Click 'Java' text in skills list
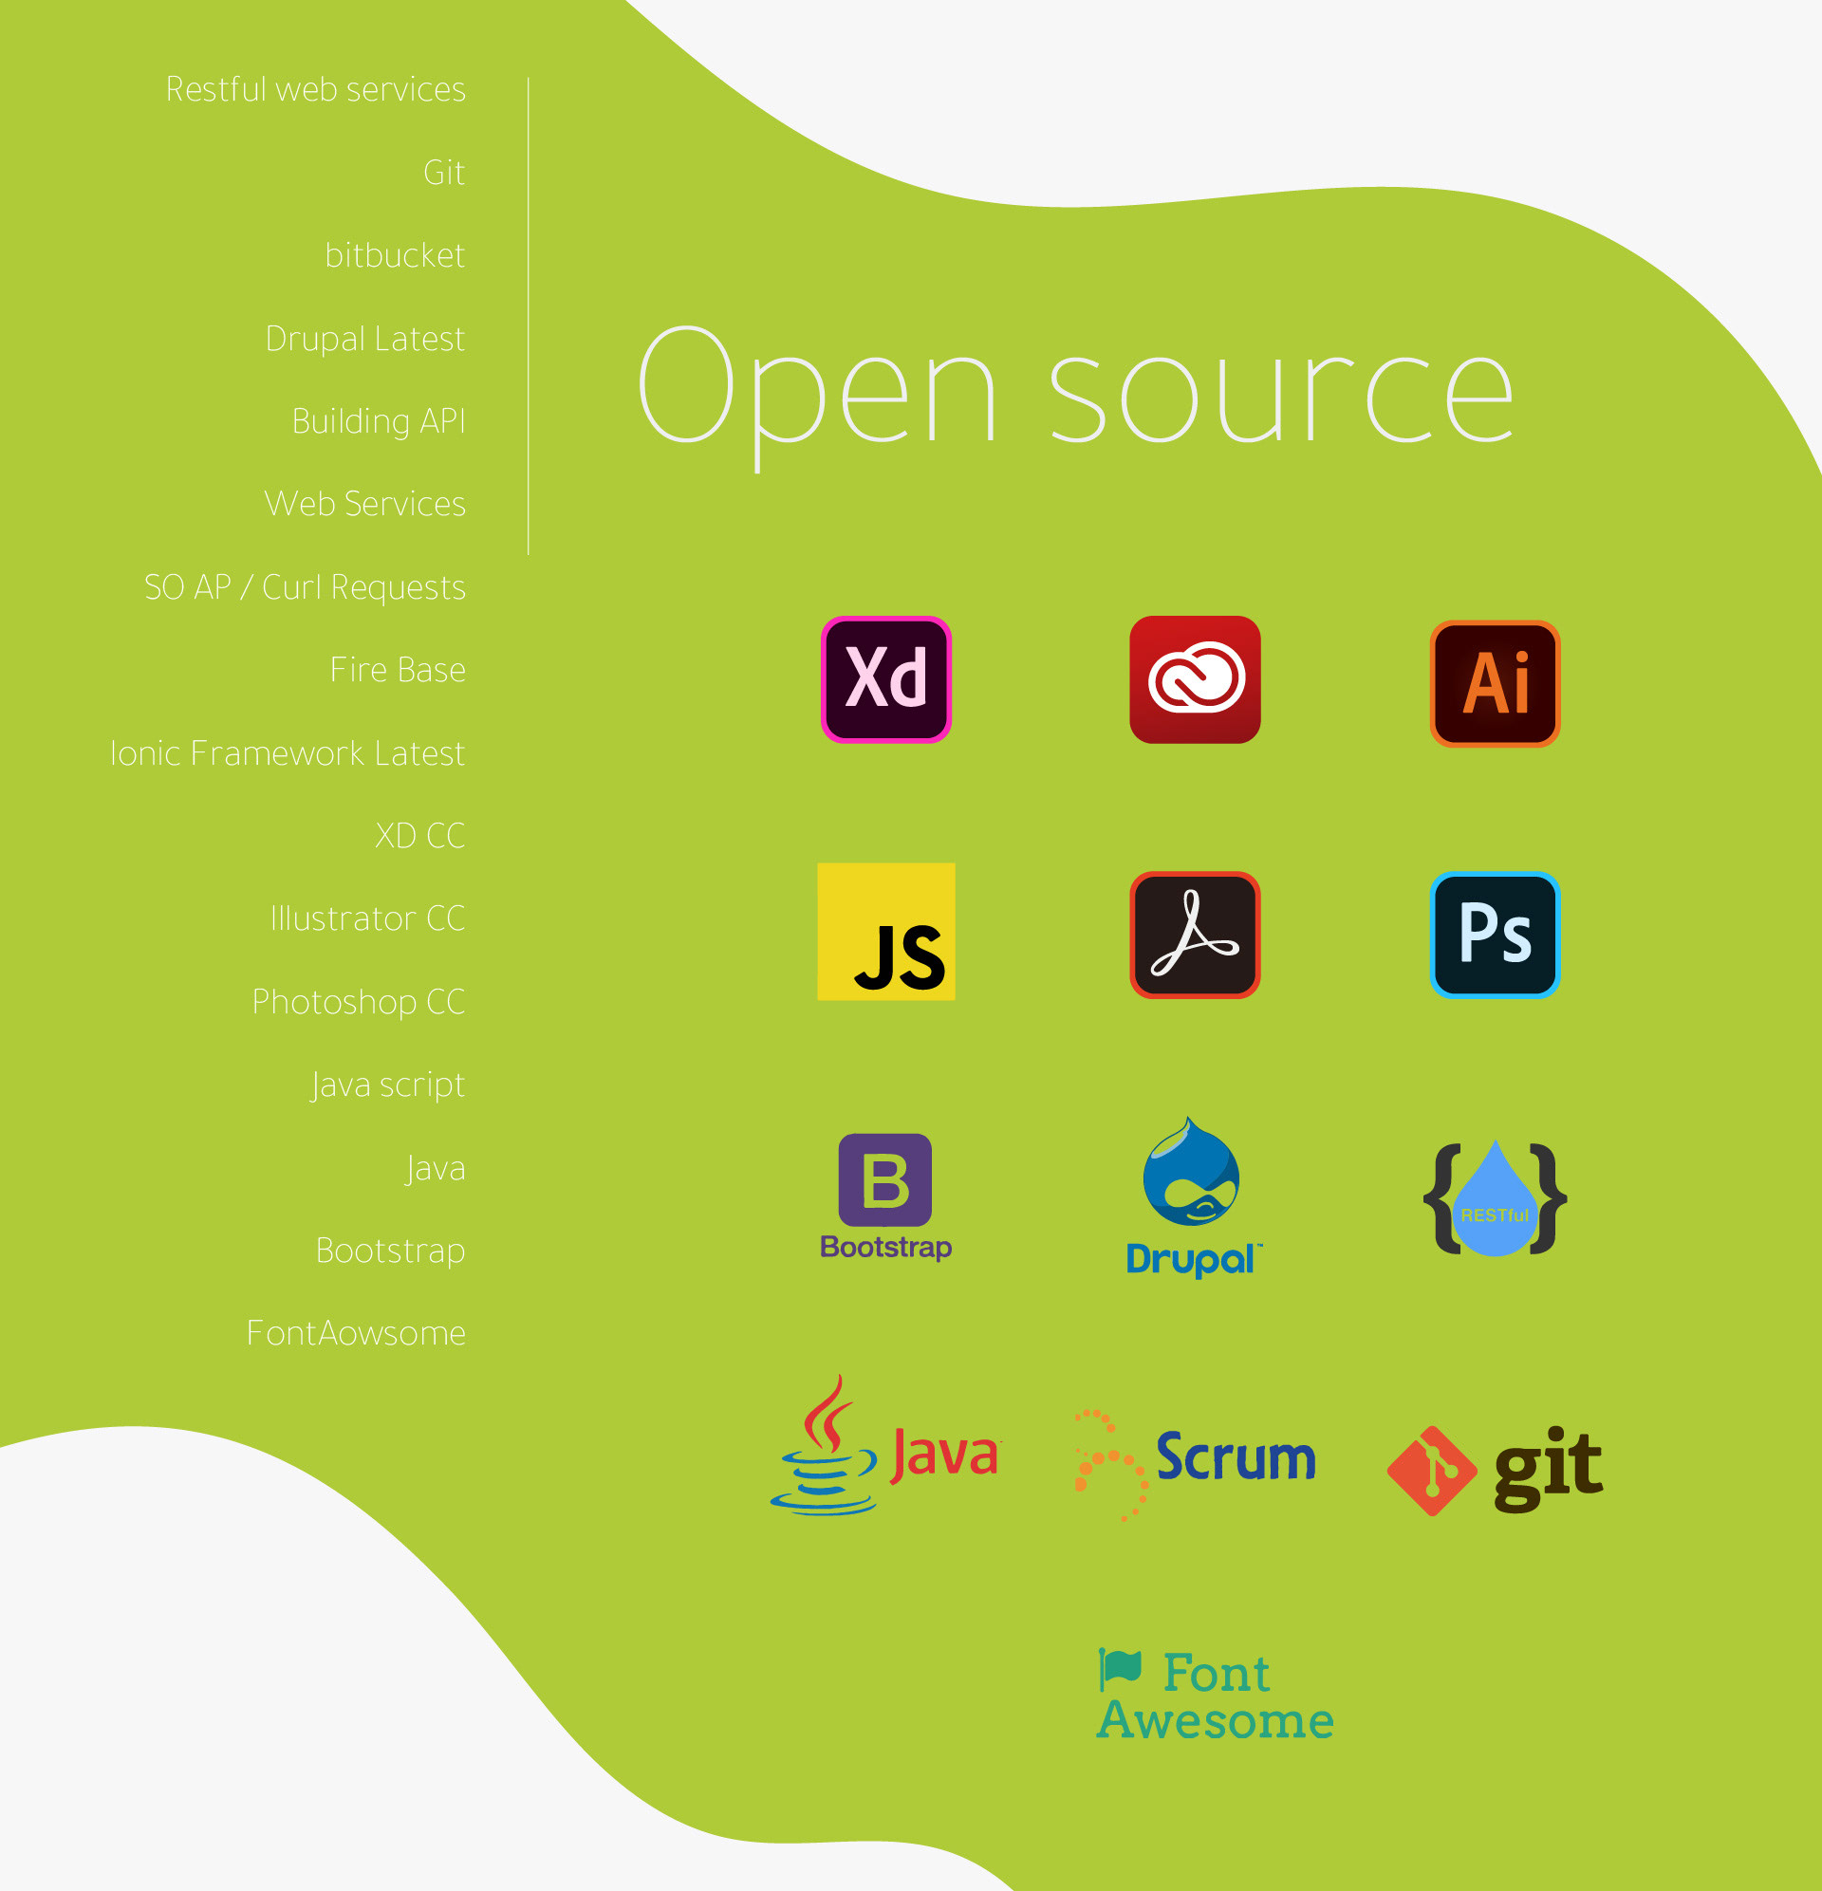This screenshot has width=1822, height=1891. (x=436, y=1168)
